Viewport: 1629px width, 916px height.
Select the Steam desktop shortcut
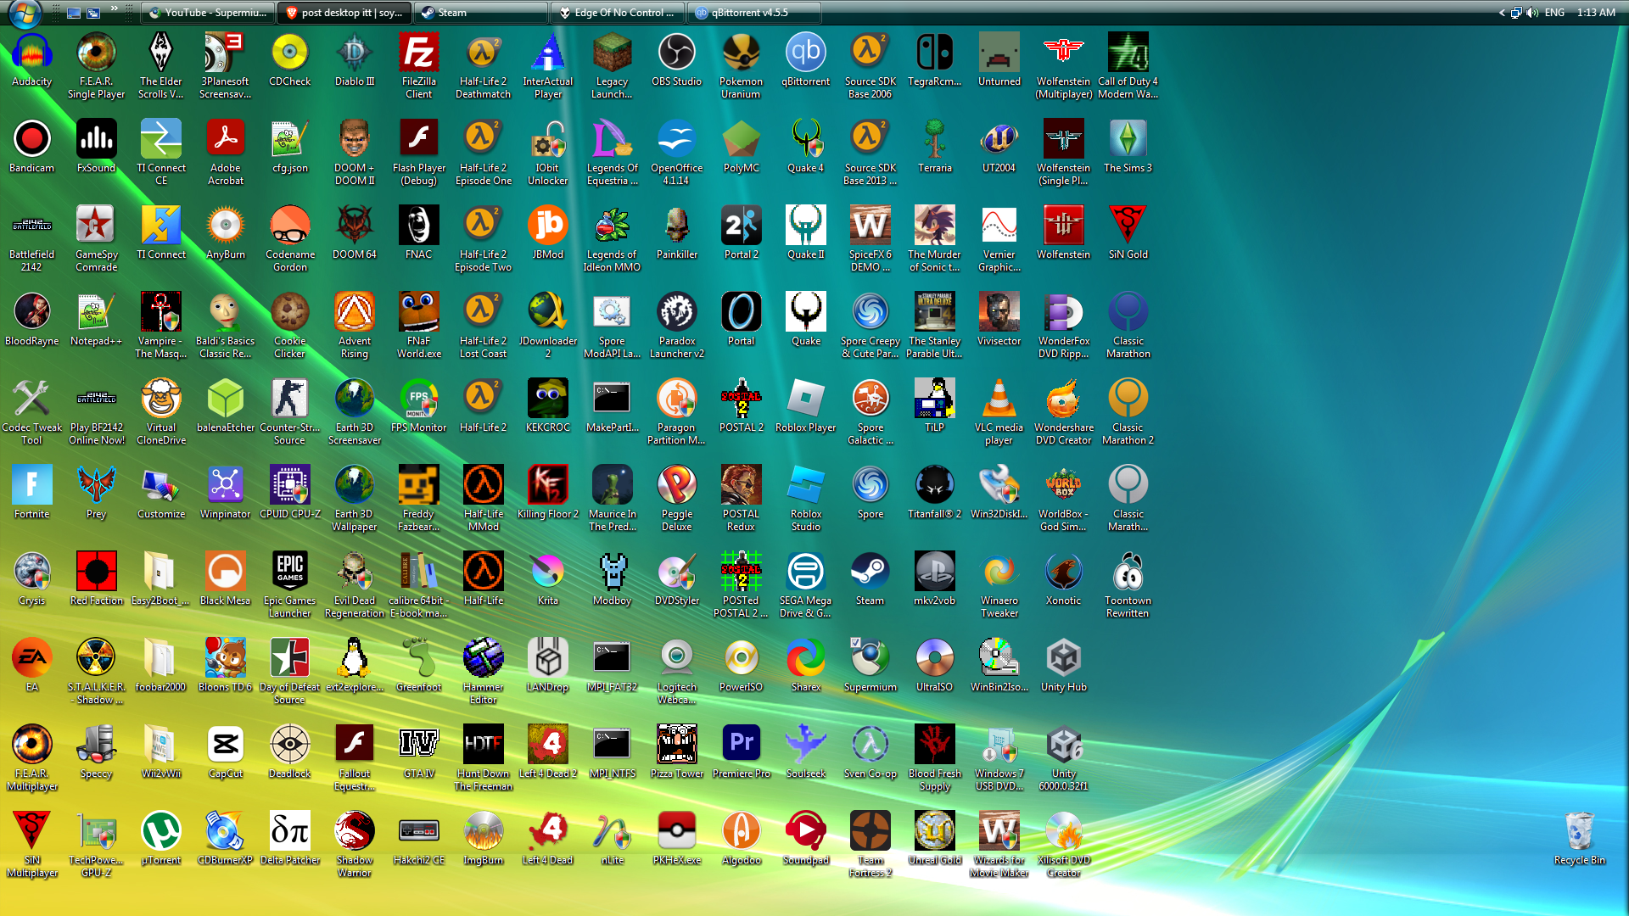(x=870, y=580)
